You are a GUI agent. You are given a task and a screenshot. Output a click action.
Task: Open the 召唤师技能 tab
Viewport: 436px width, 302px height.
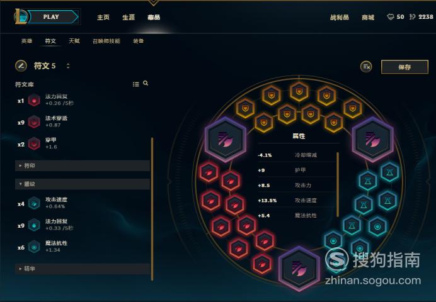click(x=106, y=41)
